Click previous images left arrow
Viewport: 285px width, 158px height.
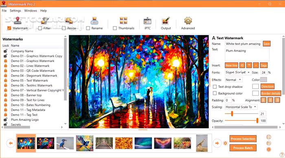coord(11,143)
